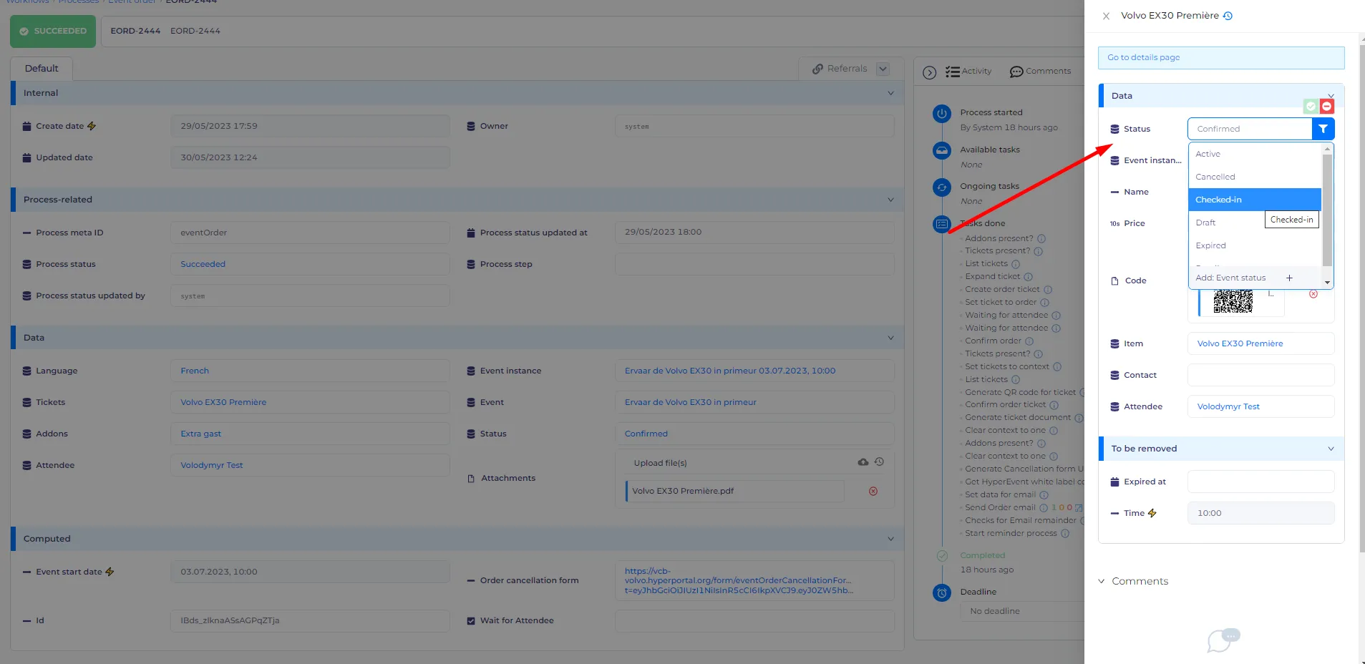Click the red cancel edit icon

coord(1327,106)
